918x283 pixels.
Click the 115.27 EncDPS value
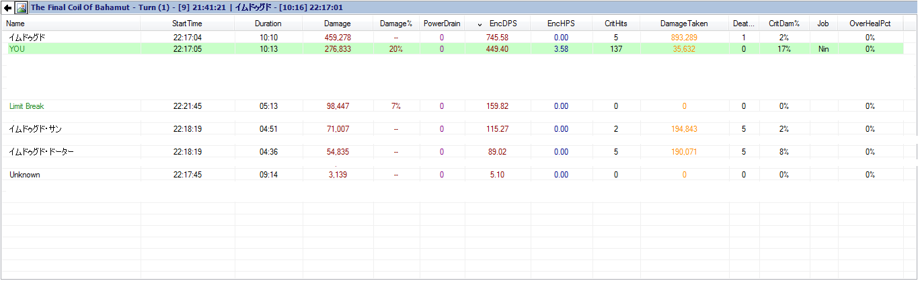[x=498, y=129]
